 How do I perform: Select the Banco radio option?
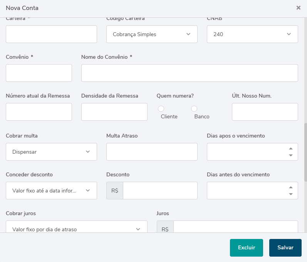point(195,109)
